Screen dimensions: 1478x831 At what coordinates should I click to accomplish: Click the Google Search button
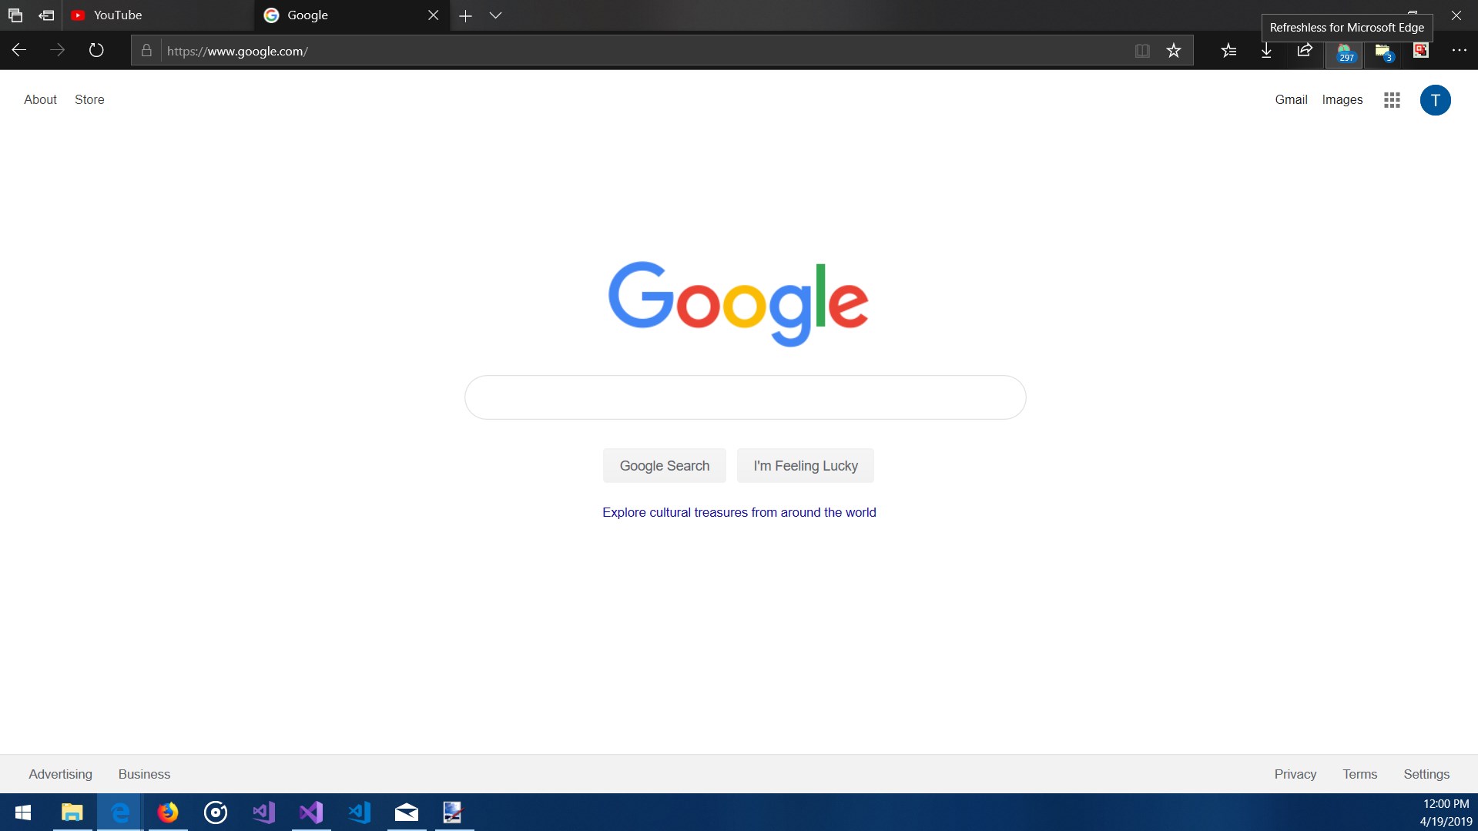pyautogui.click(x=665, y=466)
